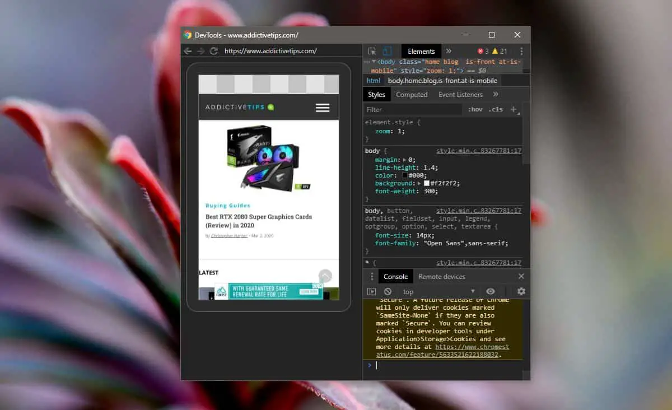Viewport: 672px width, 410px height.
Task: Open the background #f2f2f2 swatch
Action: point(427,184)
